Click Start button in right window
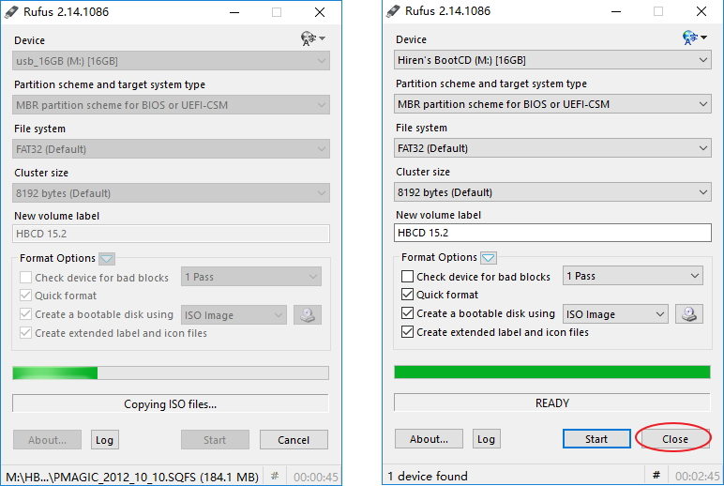Image resolution: width=724 pixels, height=486 pixels. [596, 439]
